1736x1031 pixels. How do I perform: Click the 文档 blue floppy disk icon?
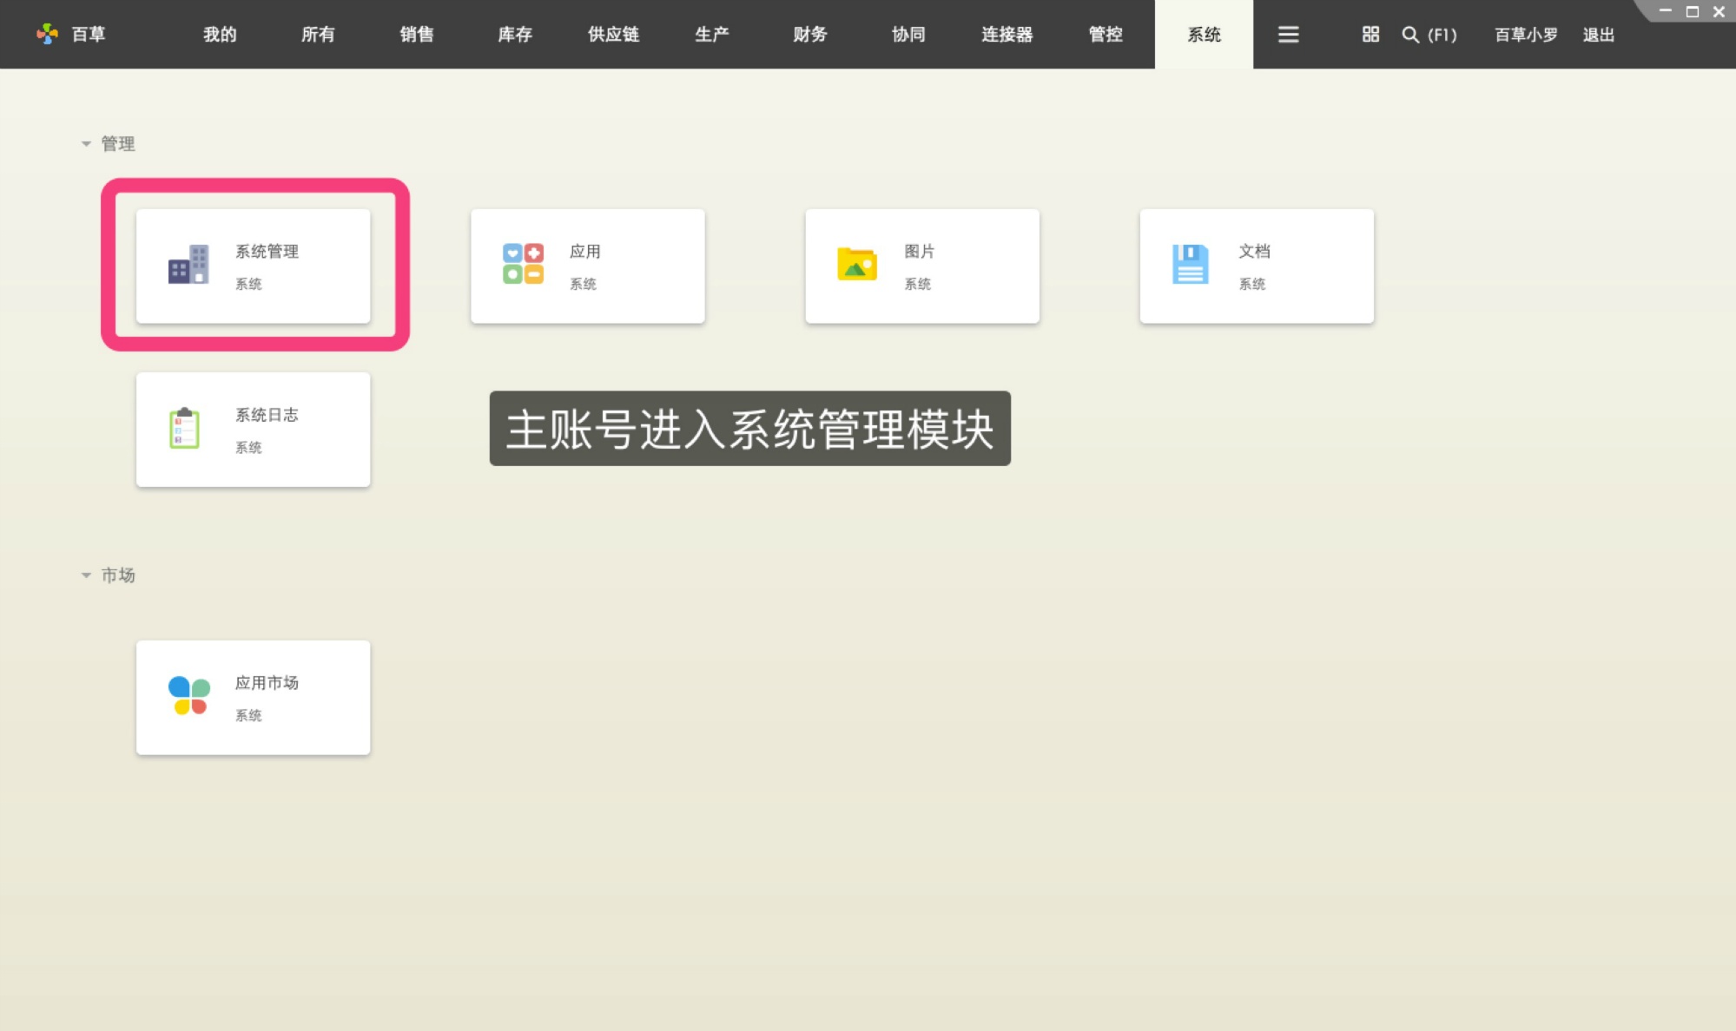click(x=1190, y=264)
